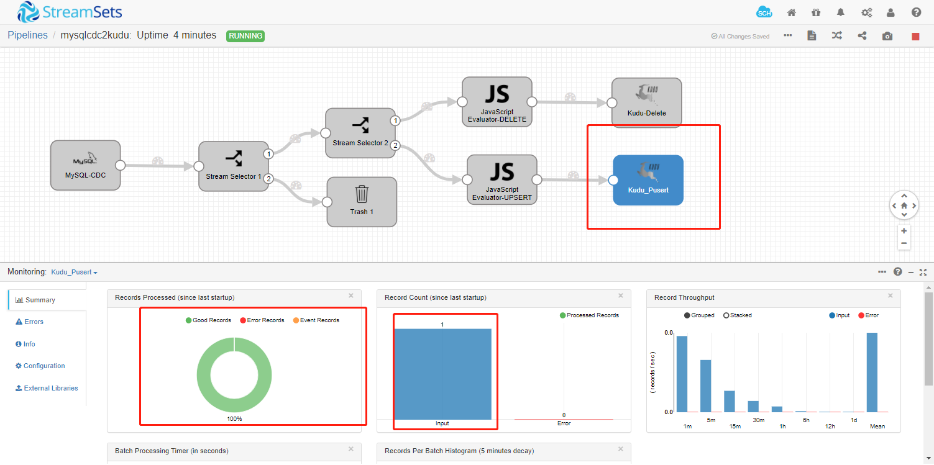Image resolution: width=934 pixels, height=465 pixels.
Task: Select the Stacked chart mode
Action: pyautogui.click(x=738, y=315)
